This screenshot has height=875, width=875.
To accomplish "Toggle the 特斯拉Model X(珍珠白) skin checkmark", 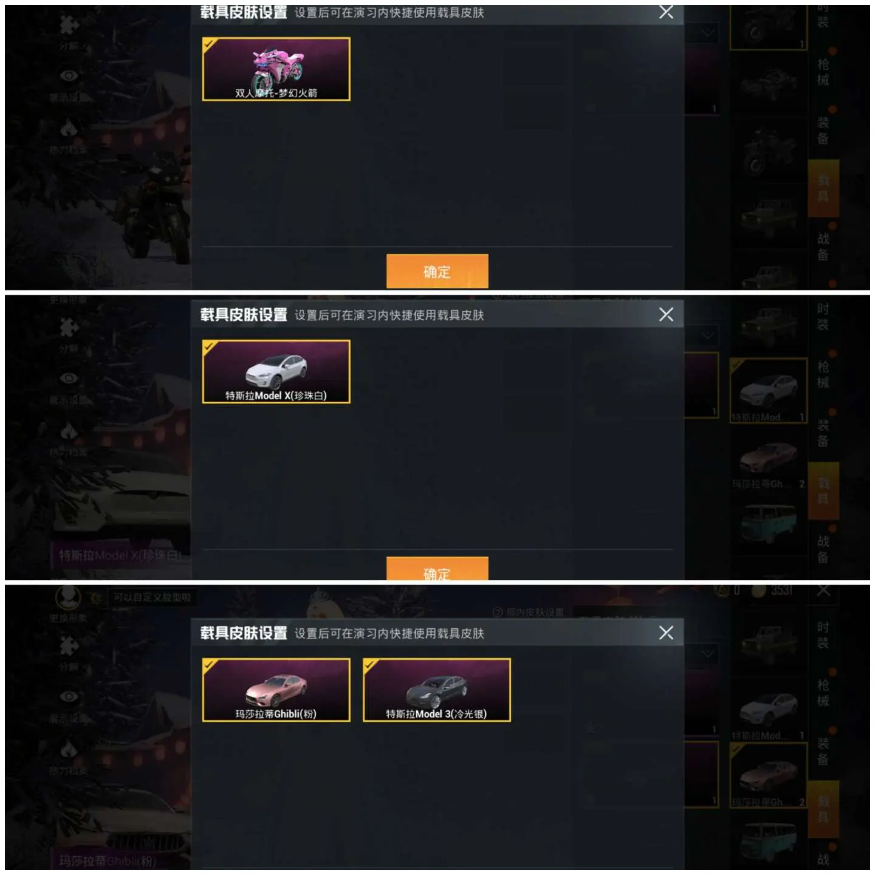I will coord(276,372).
